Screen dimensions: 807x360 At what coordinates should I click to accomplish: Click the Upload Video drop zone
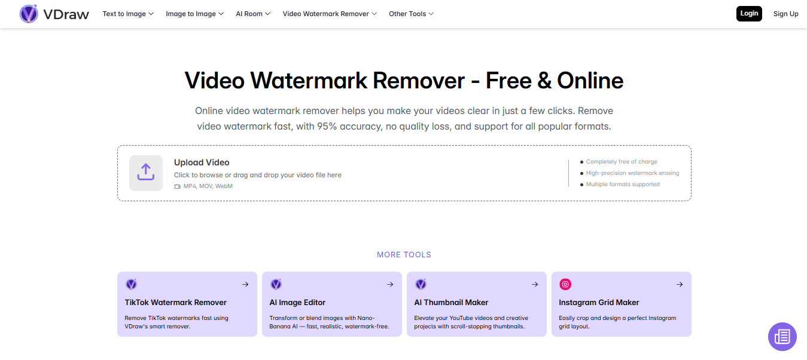point(359,173)
